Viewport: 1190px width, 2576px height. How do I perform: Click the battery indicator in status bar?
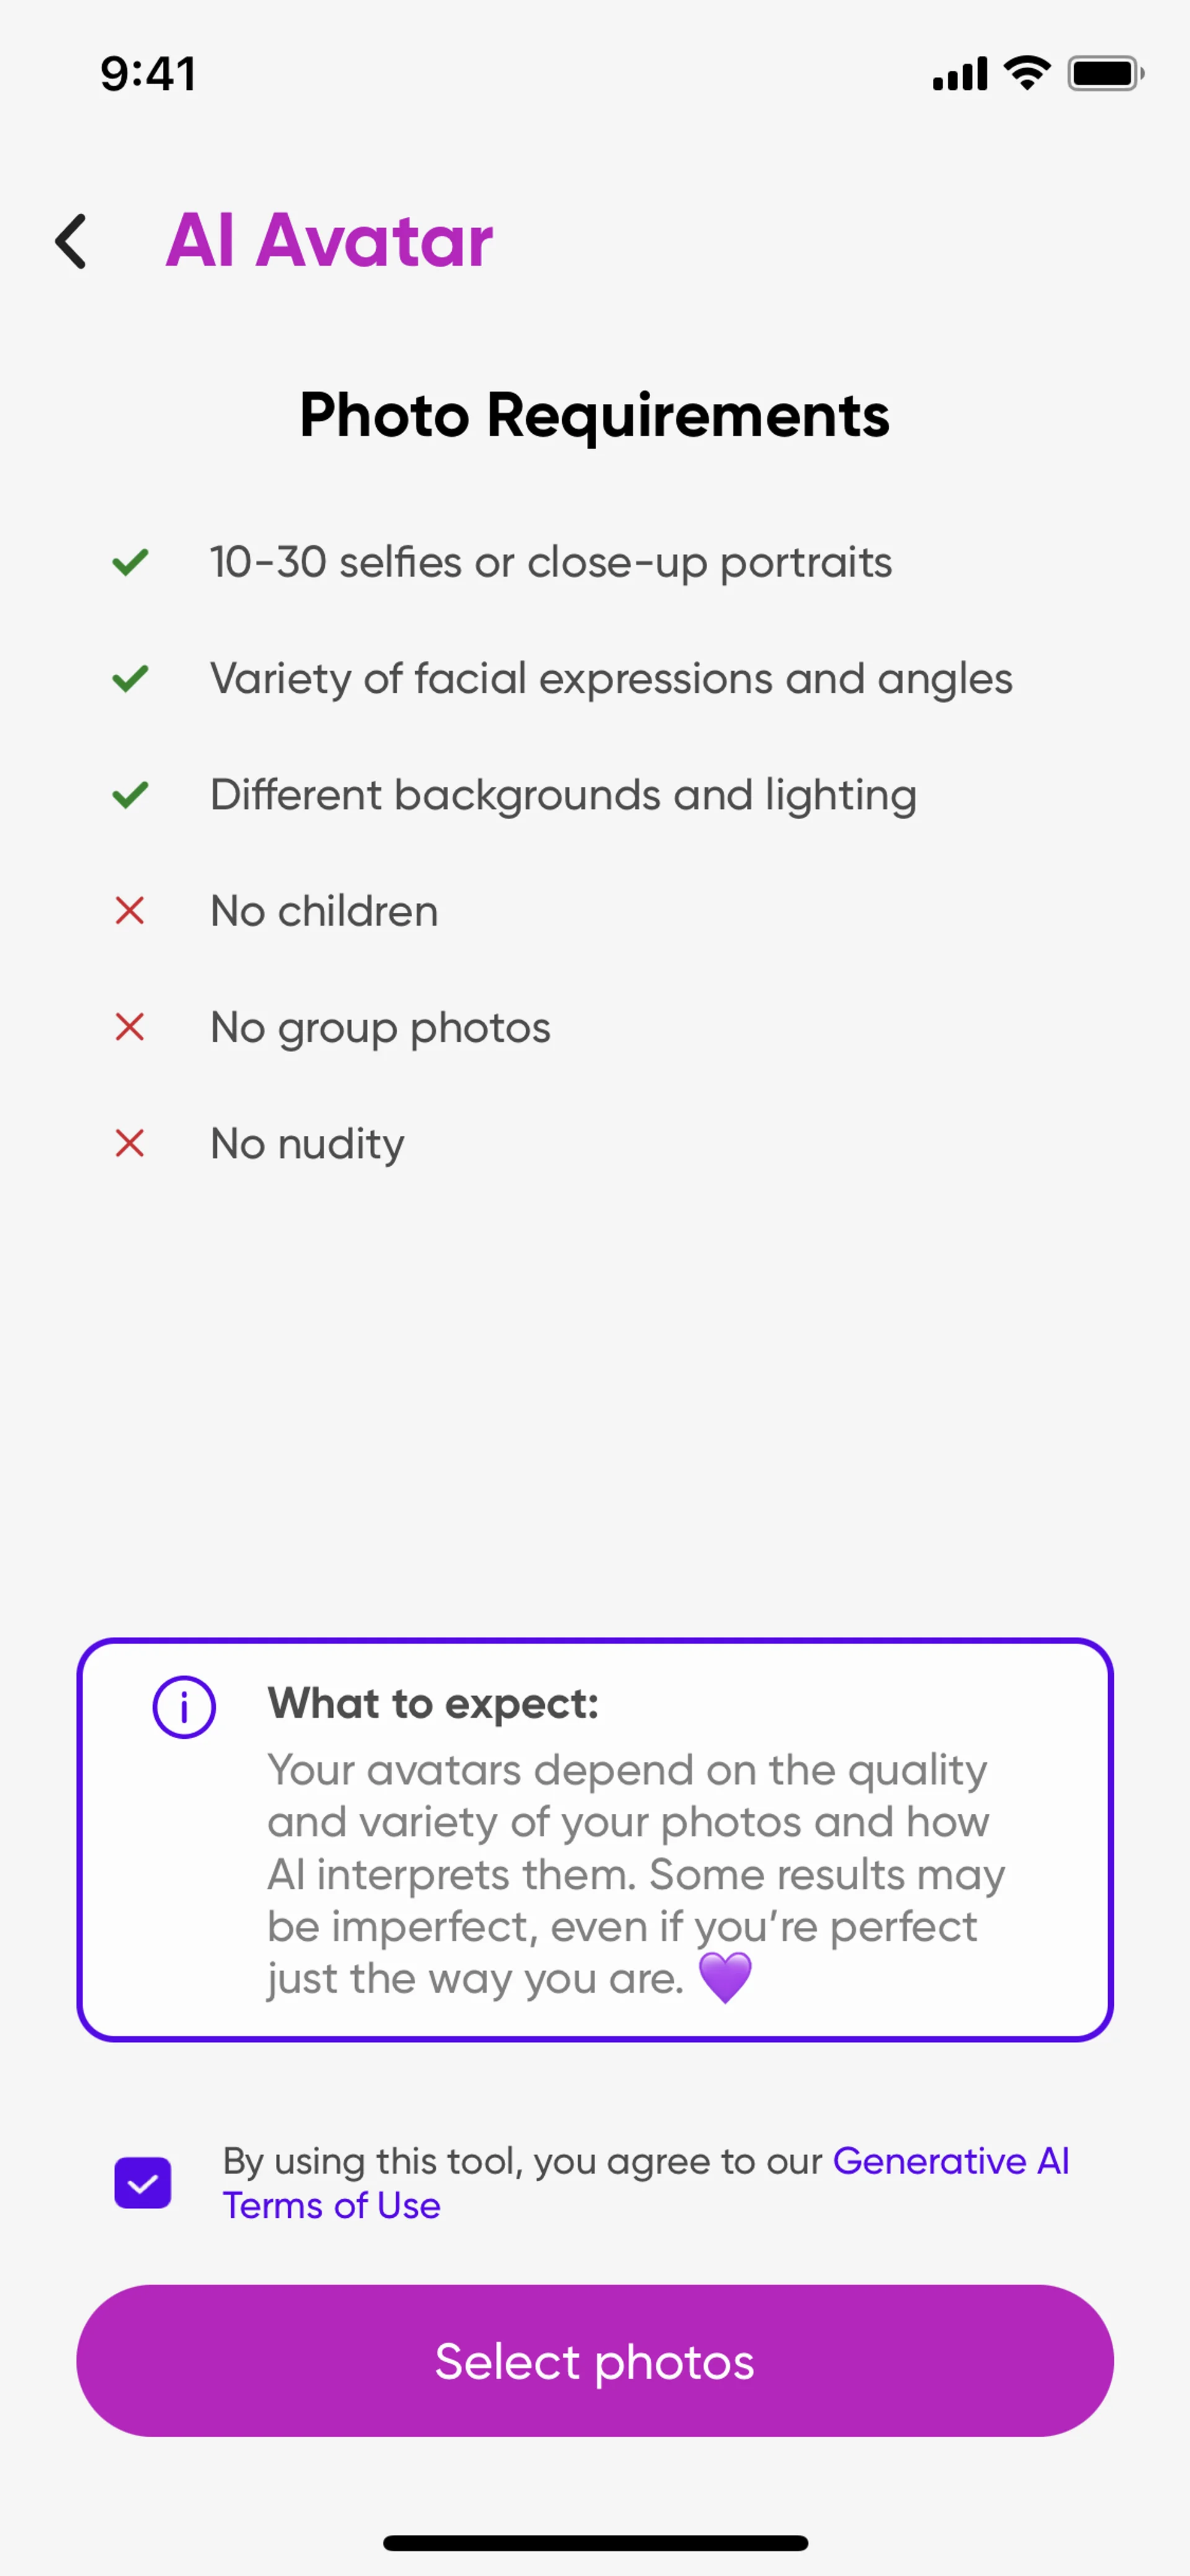pyautogui.click(x=1106, y=73)
